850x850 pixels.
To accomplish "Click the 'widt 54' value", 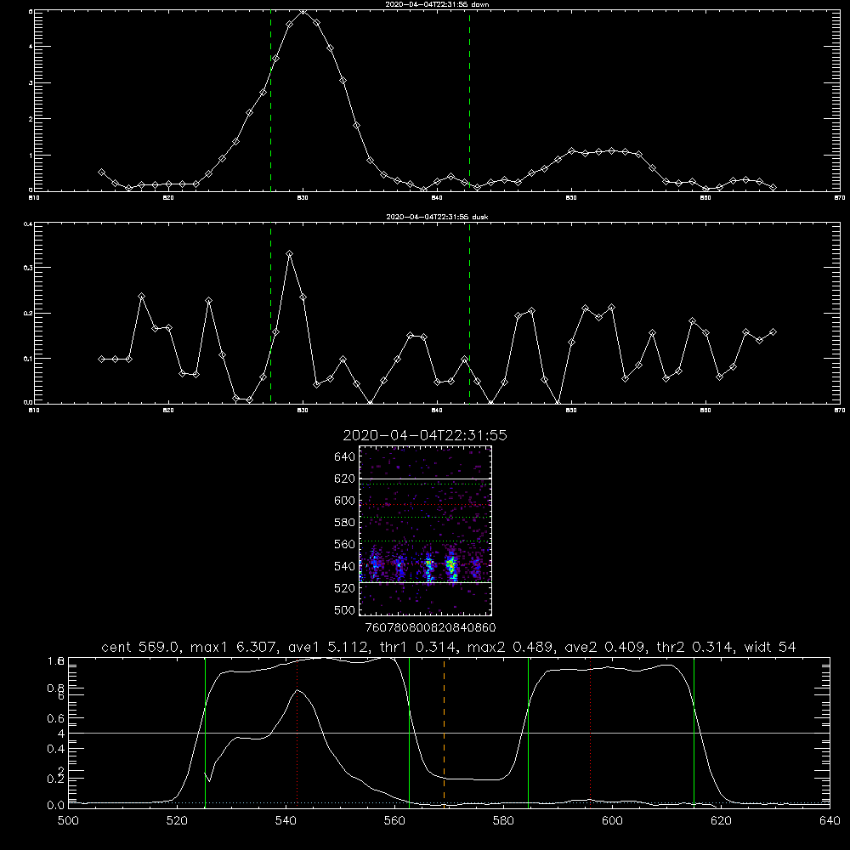I will (x=770, y=647).
